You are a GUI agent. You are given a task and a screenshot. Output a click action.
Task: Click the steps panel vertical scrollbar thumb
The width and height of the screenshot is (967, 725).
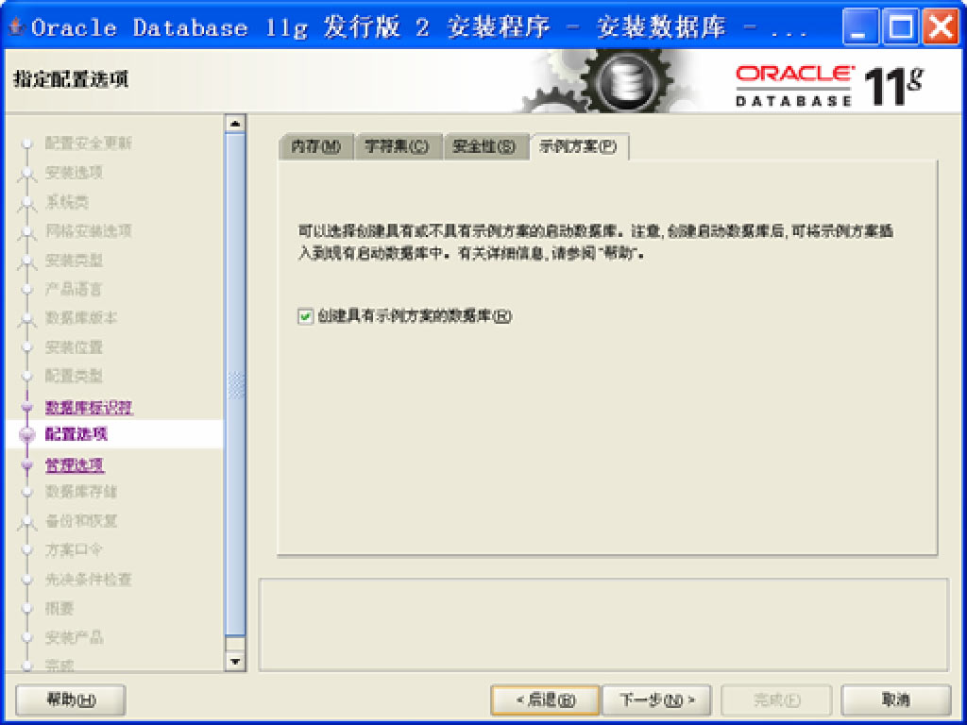235,385
